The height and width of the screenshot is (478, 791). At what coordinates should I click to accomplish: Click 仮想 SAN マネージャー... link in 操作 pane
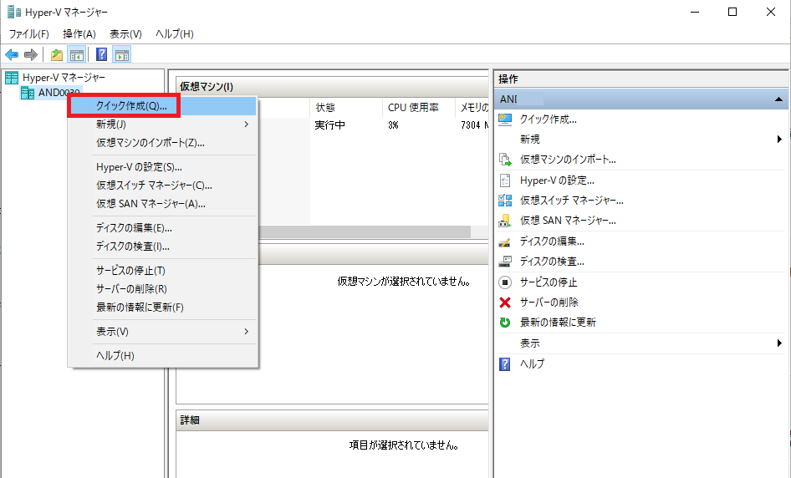coord(568,221)
